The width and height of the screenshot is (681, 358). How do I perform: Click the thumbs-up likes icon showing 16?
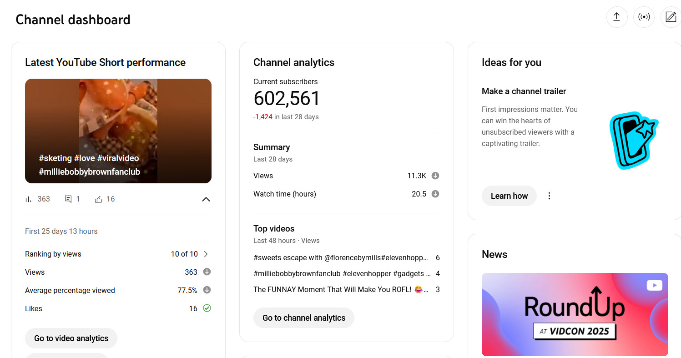(x=99, y=199)
